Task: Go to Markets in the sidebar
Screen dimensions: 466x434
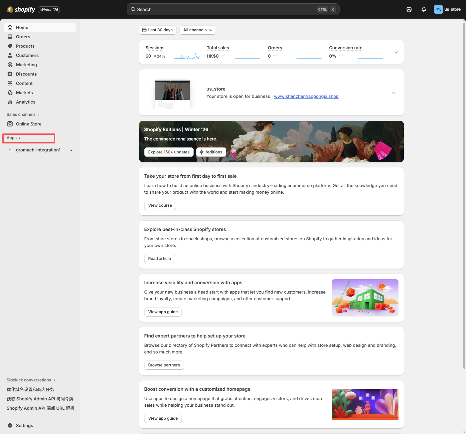Action: click(x=24, y=93)
